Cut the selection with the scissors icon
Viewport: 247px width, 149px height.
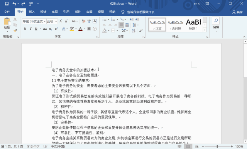15,20
